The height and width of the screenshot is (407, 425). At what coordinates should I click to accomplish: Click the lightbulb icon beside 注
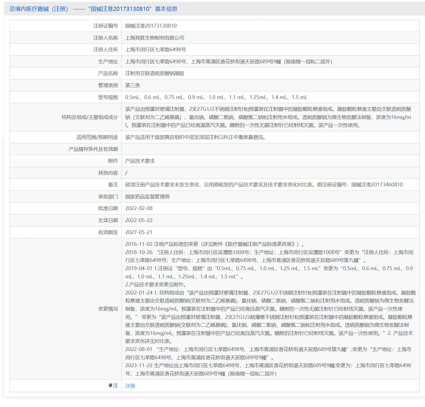pos(110,386)
